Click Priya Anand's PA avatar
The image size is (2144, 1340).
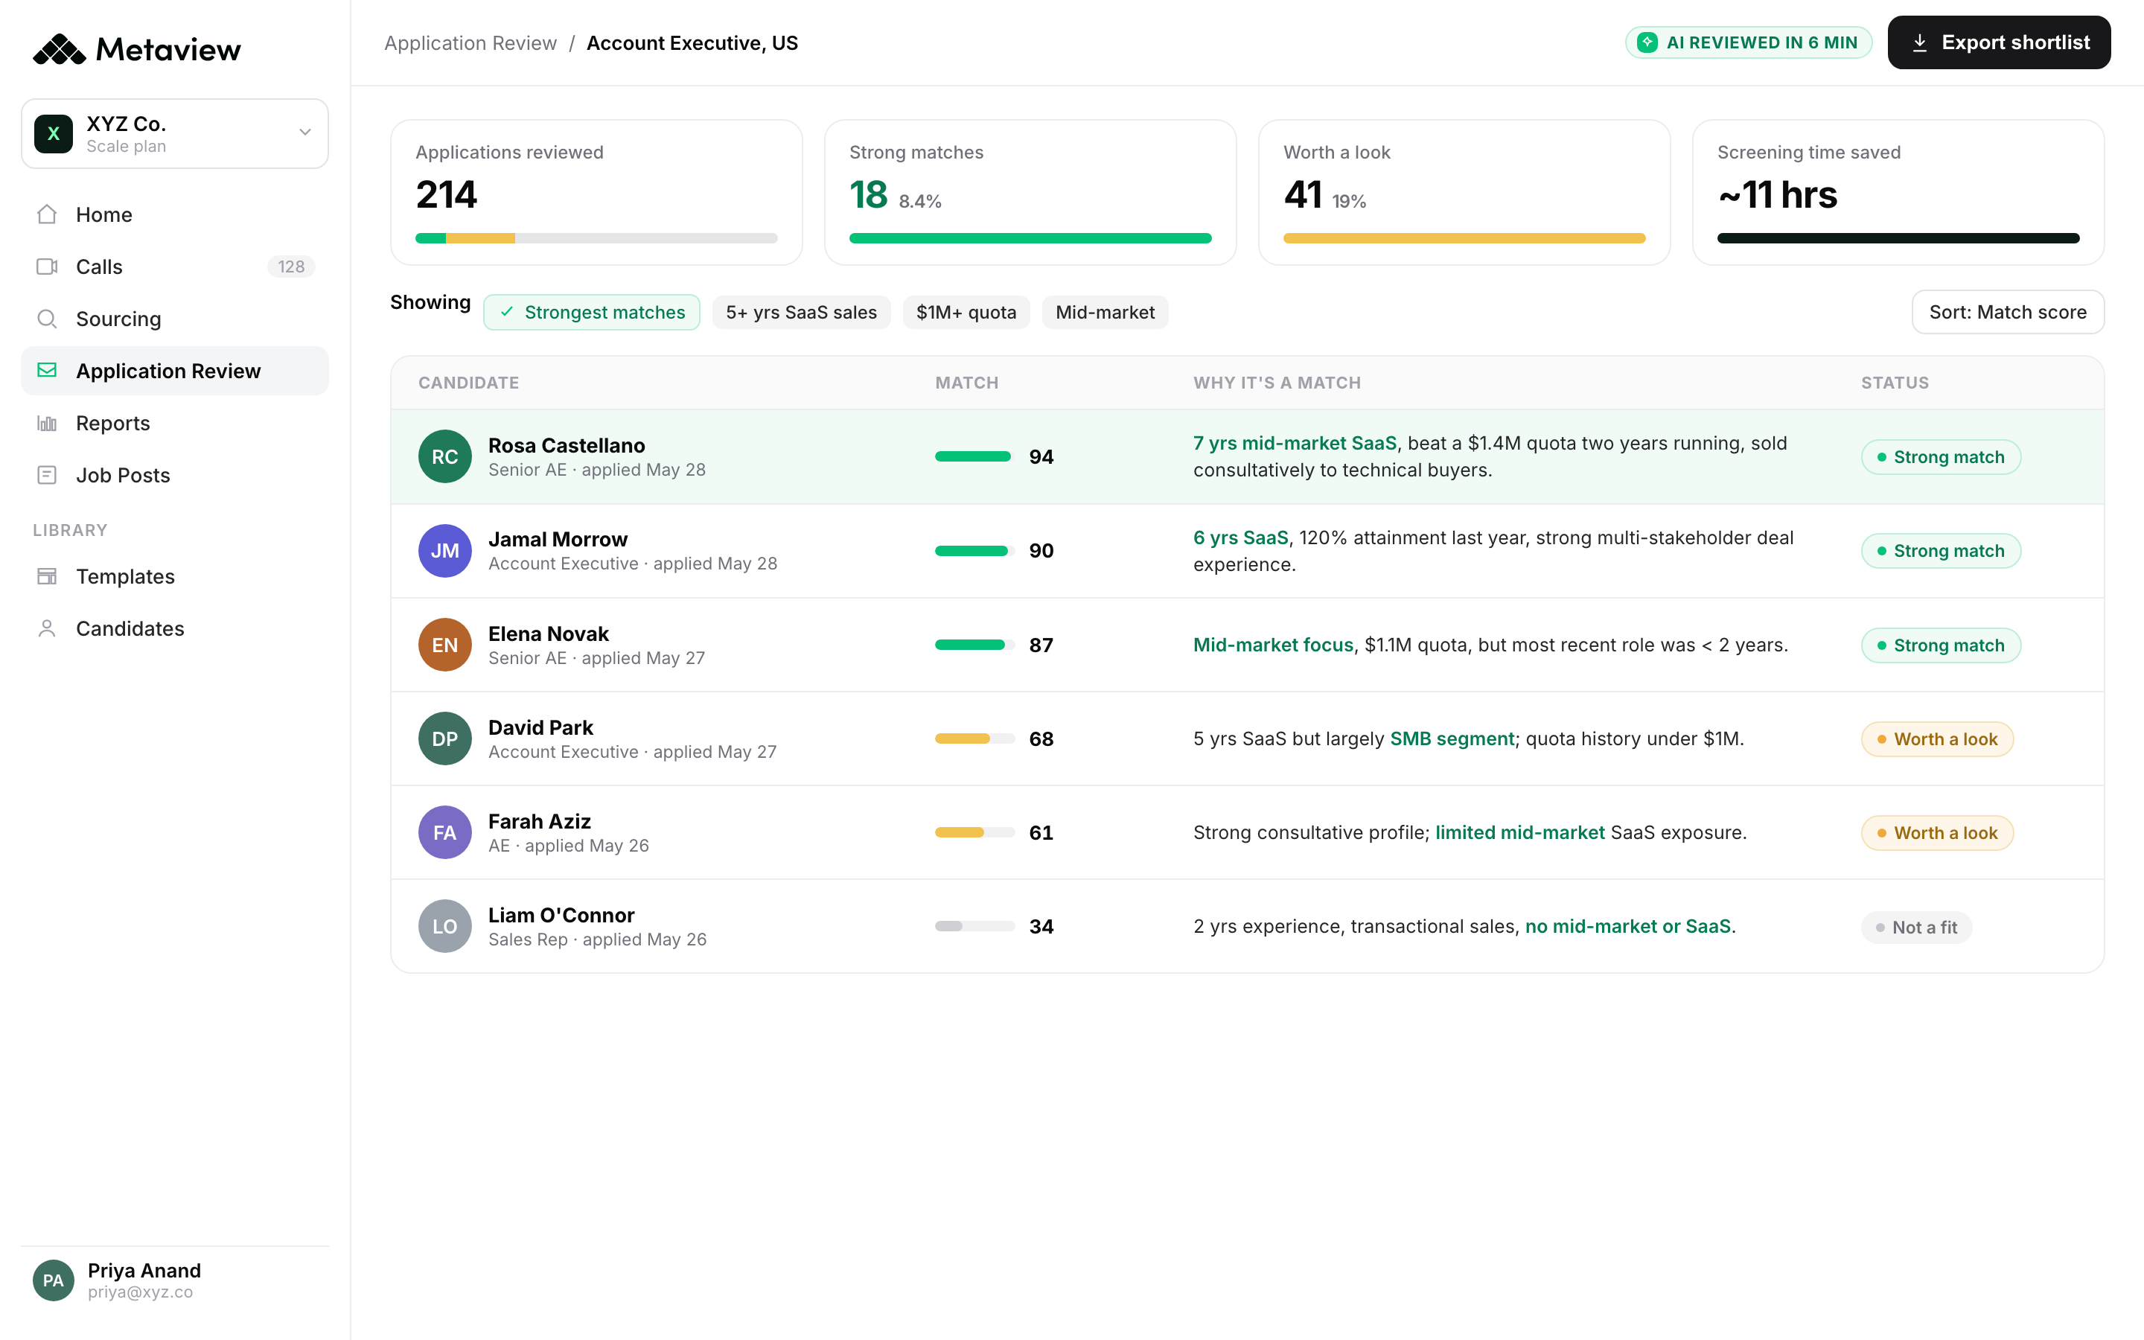(x=53, y=1280)
